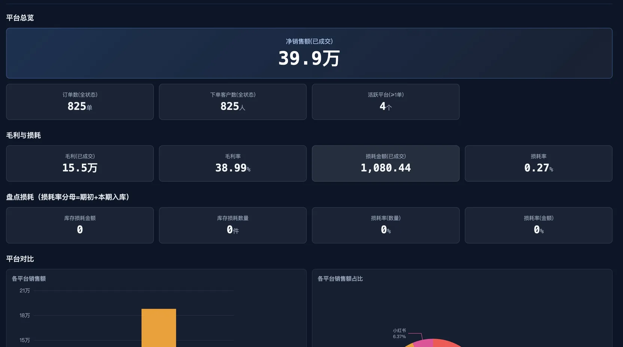Select the 39.9万 net sales value
The height and width of the screenshot is (347, 623).
(309, 59)
